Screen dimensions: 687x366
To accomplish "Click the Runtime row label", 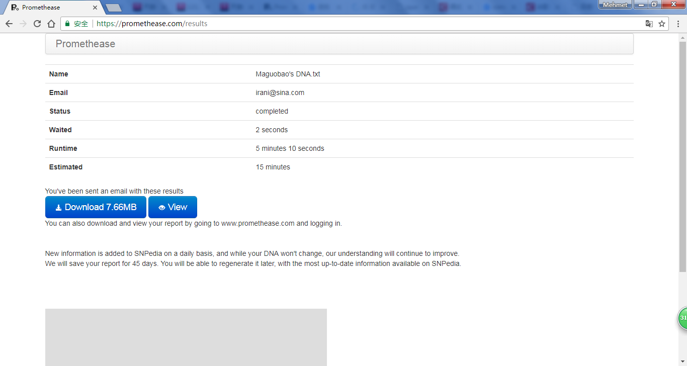I will (63, 148).
